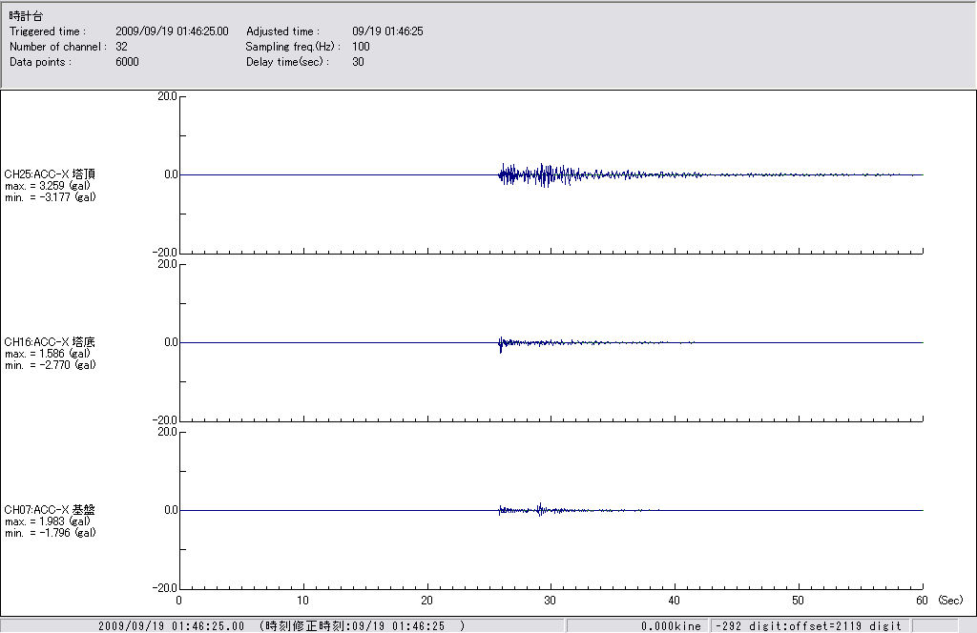The image size is (977, 633).
Task: Click the CH25 waveform burst near 30 seconds
Action: coord(546,174)
